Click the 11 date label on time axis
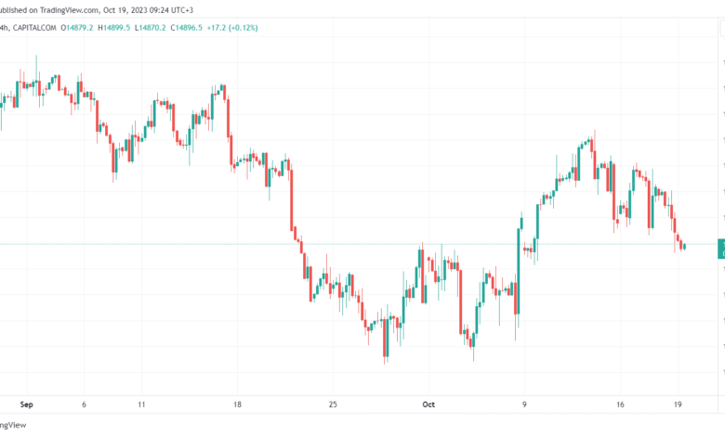Viewport: 725px width, 436px height. click(141, 404)
